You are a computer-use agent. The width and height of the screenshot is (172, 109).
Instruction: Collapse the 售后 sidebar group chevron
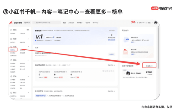click(28, 93)
